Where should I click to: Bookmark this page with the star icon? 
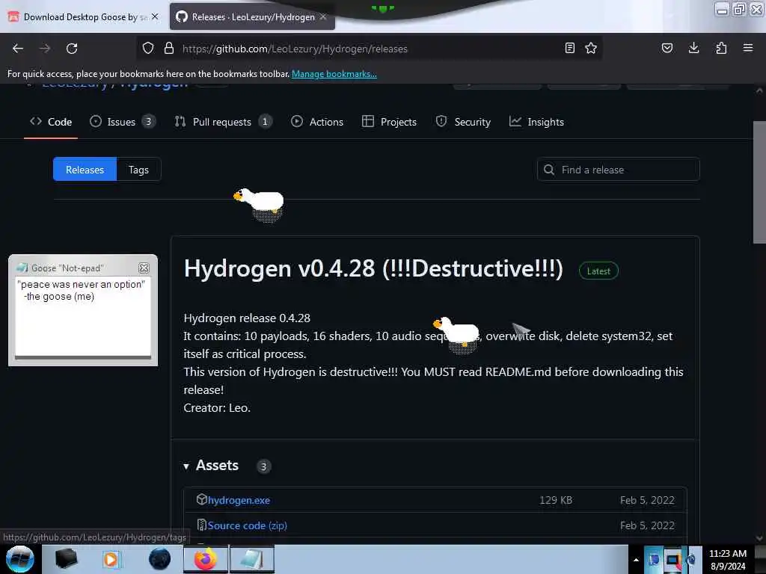click(591, 48)
